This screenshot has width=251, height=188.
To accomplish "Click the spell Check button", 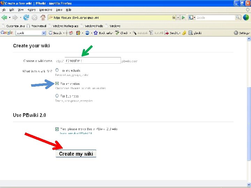I will (122, 33).
